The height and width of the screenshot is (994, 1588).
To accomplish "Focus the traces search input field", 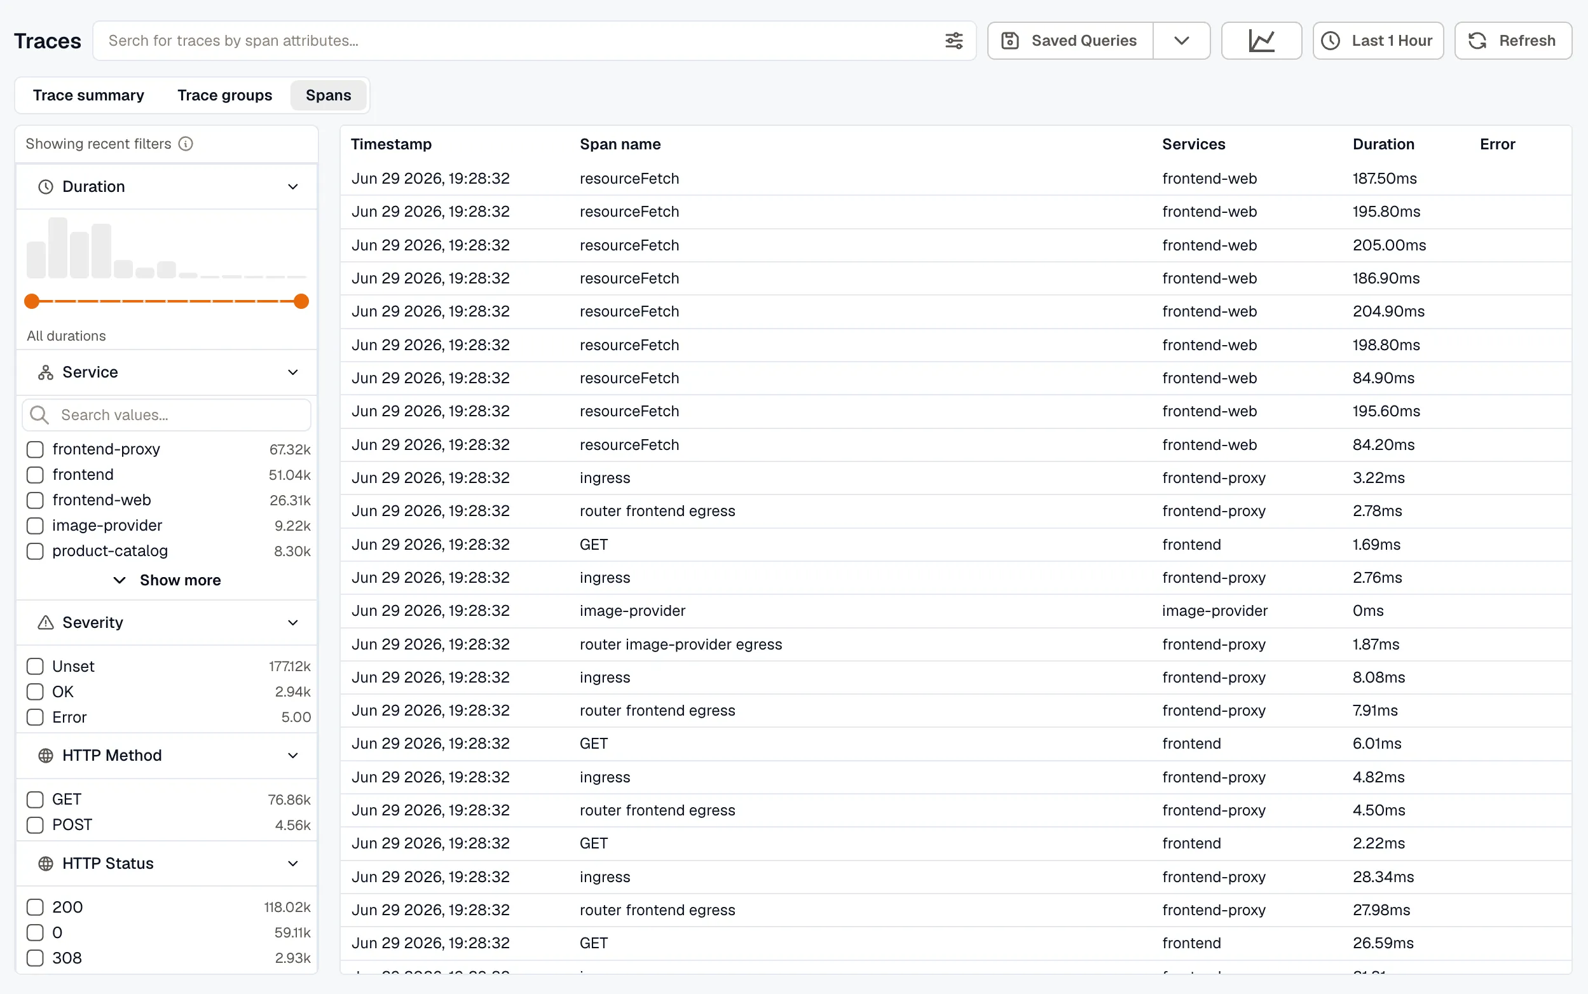I will pos(519,41).
